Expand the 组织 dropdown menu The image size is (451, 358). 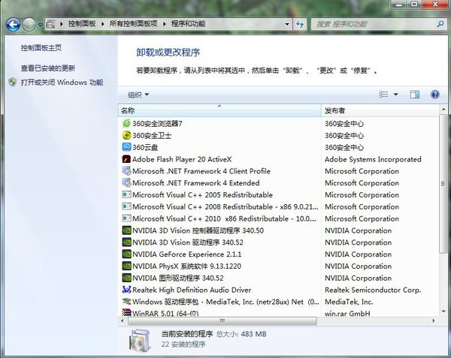point(138,95)
